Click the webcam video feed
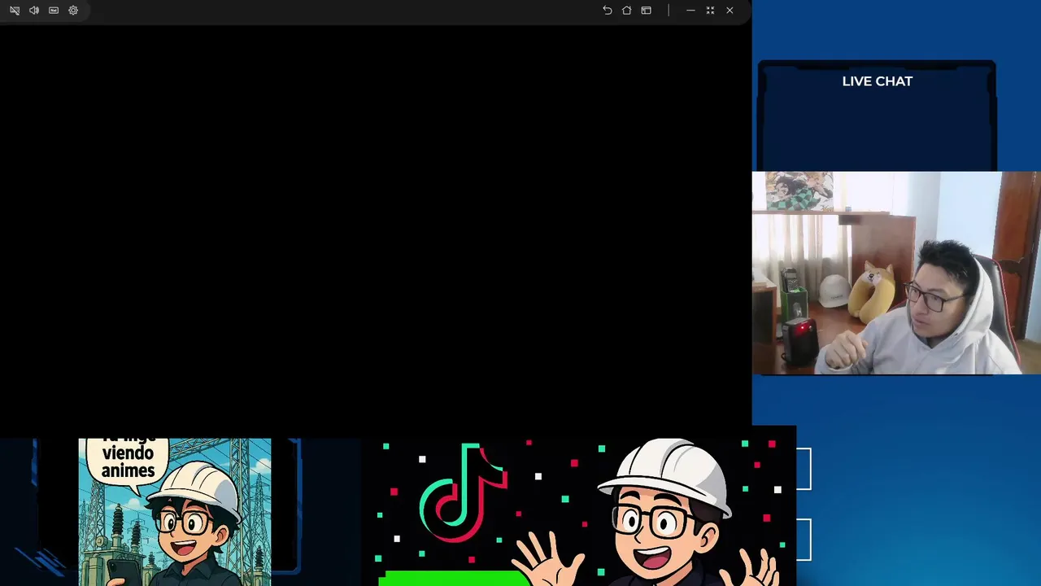The height and width of the screenshot is (586, 1041). pos(896,273)
